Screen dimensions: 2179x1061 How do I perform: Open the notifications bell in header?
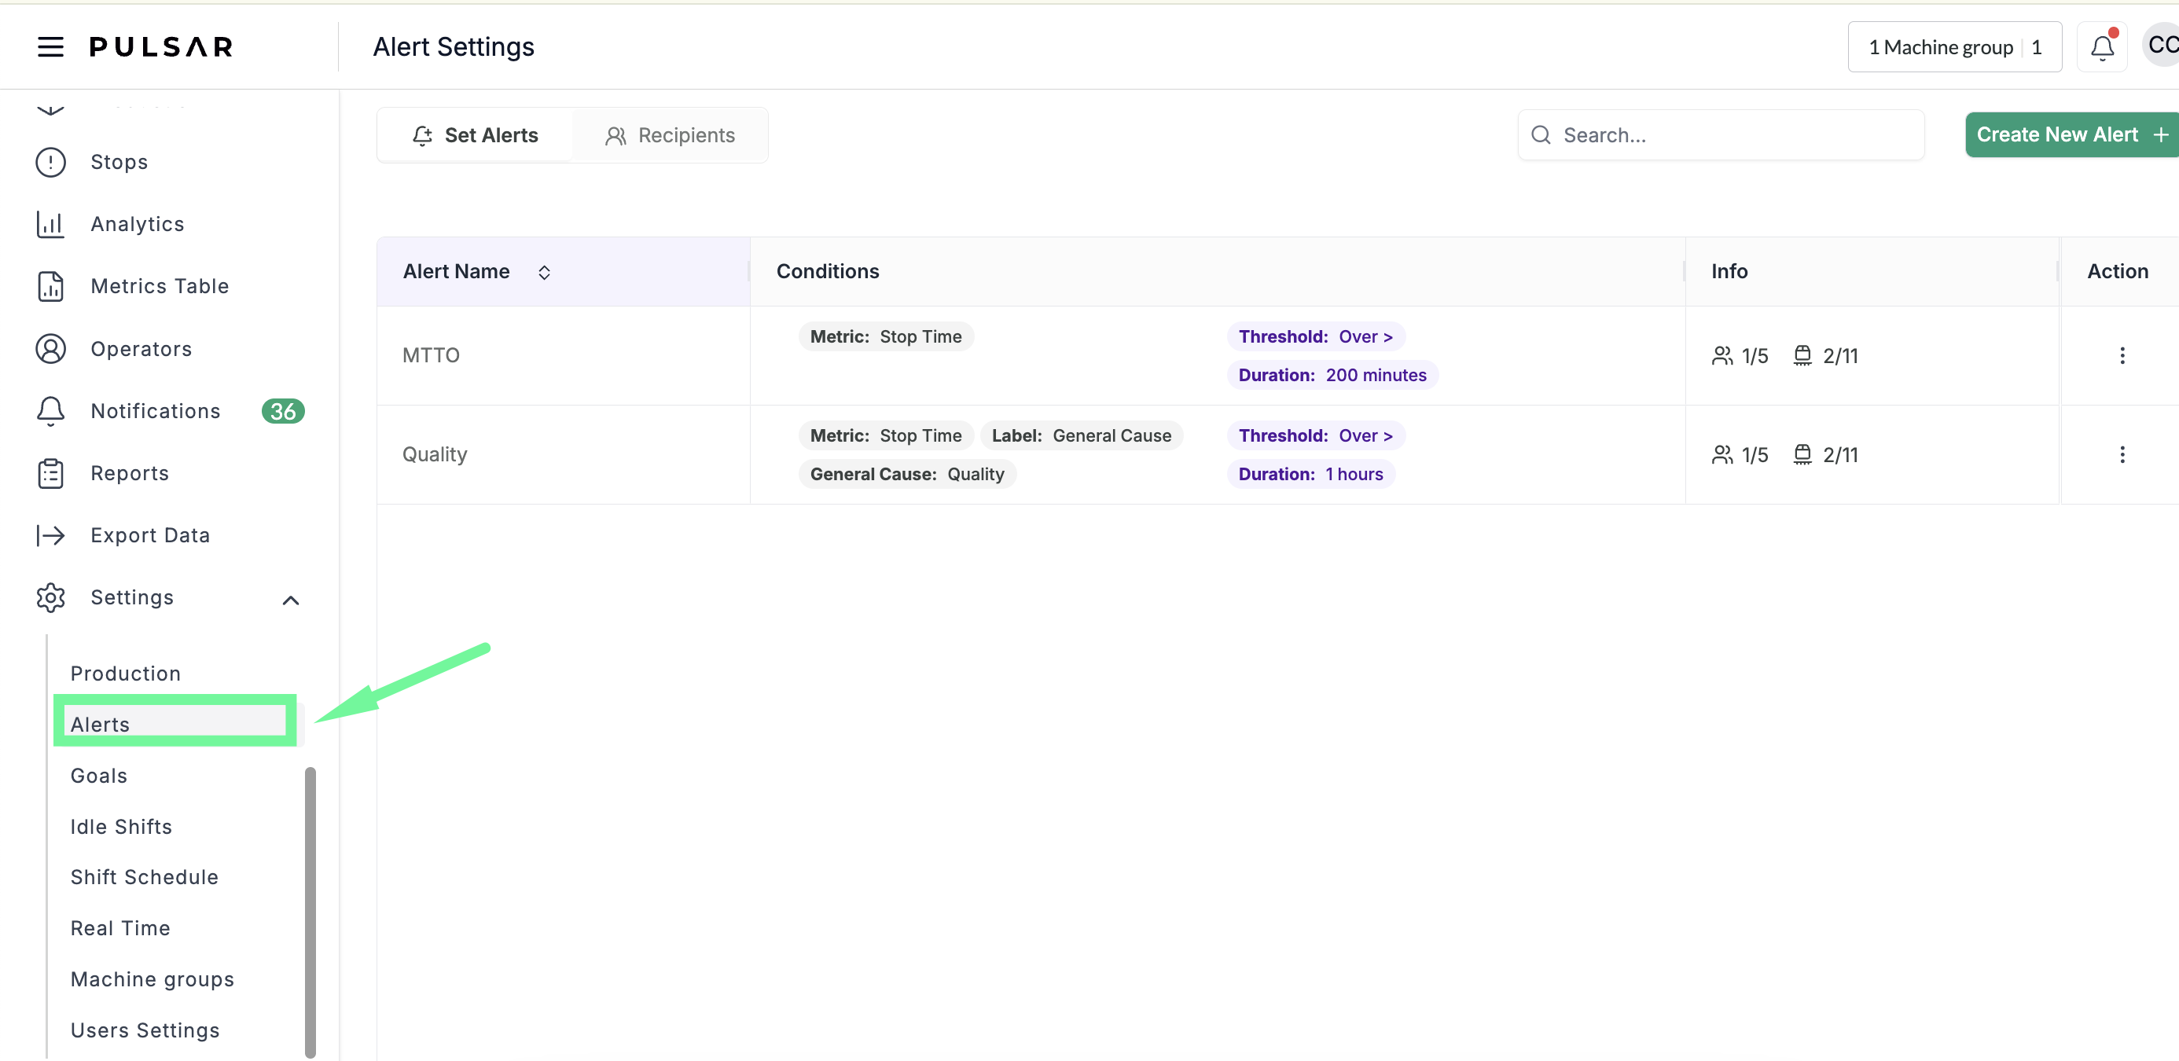2102,47
